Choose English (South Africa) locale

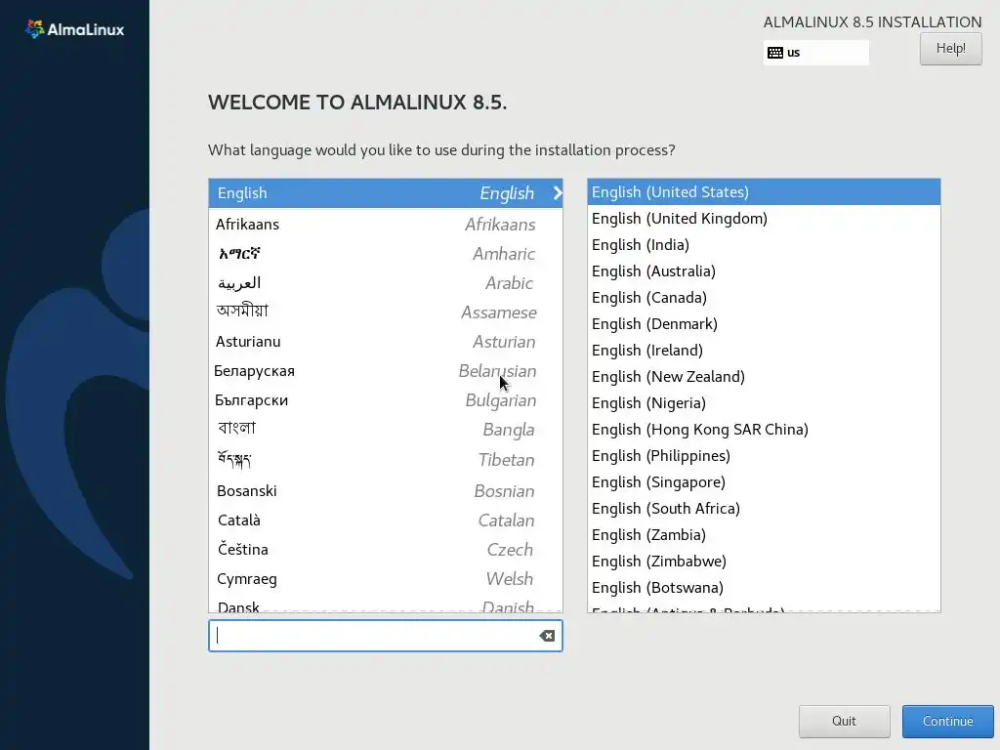click(x=764, y=508)
